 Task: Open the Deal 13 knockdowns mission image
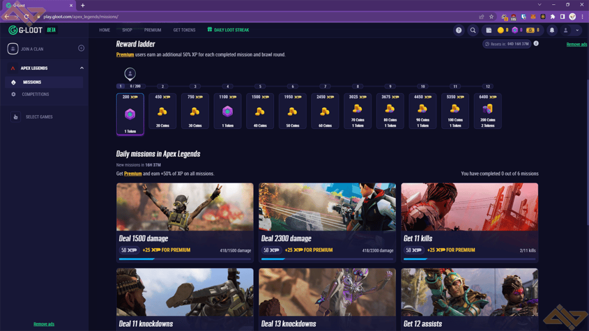327,292
